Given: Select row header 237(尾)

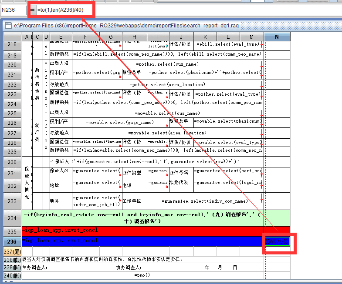Looking at the screenshot, I should [12, 251].
